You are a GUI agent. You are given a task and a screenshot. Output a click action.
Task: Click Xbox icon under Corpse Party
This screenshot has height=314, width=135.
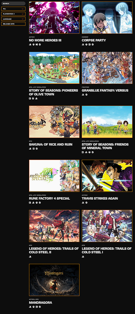point(86,44)
